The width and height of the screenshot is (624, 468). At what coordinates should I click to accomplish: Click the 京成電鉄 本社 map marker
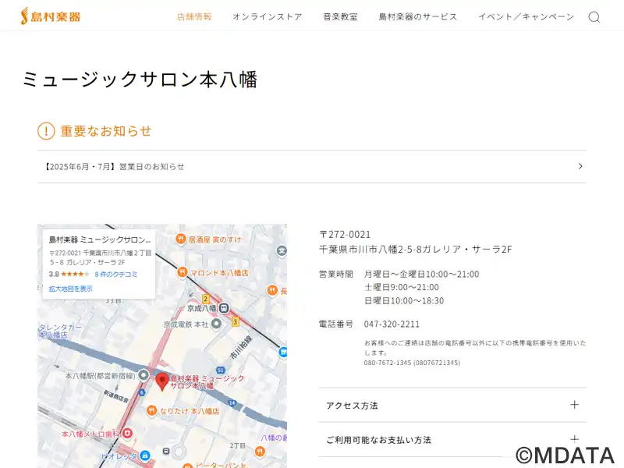pos(216,324)
